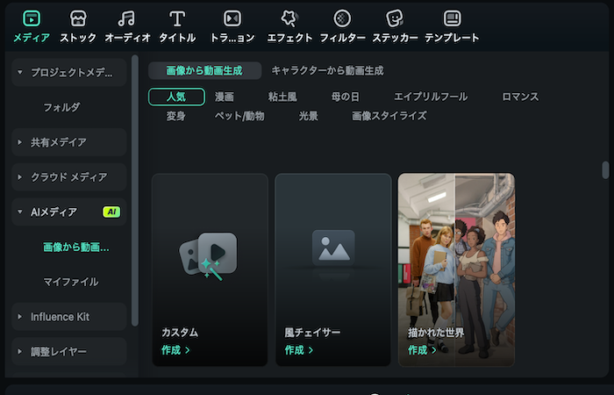Open the フォルダ item in sidebar
Viewport: 614px width, 395px height.
61,107
